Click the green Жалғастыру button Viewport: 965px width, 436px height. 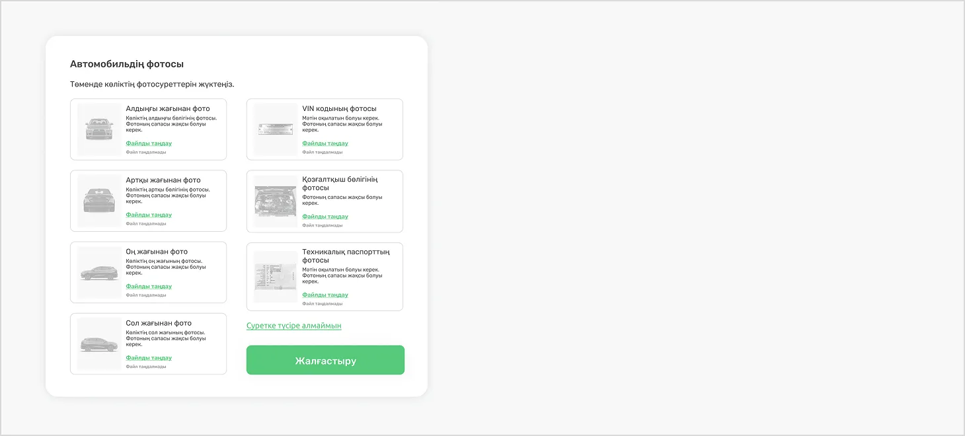coord(325,360)
